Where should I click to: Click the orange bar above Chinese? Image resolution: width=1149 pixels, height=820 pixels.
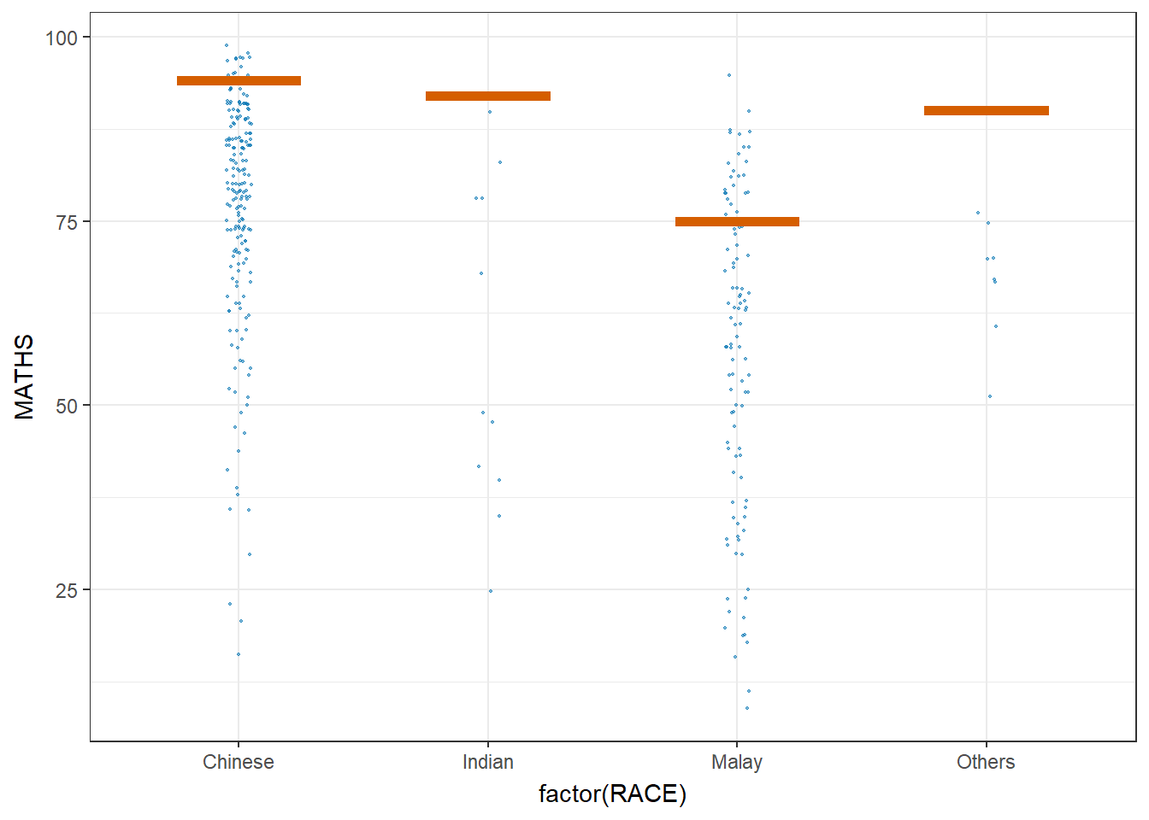[239, 81]
